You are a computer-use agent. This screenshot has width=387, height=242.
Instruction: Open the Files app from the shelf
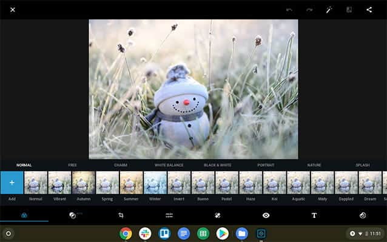[242, 234]
